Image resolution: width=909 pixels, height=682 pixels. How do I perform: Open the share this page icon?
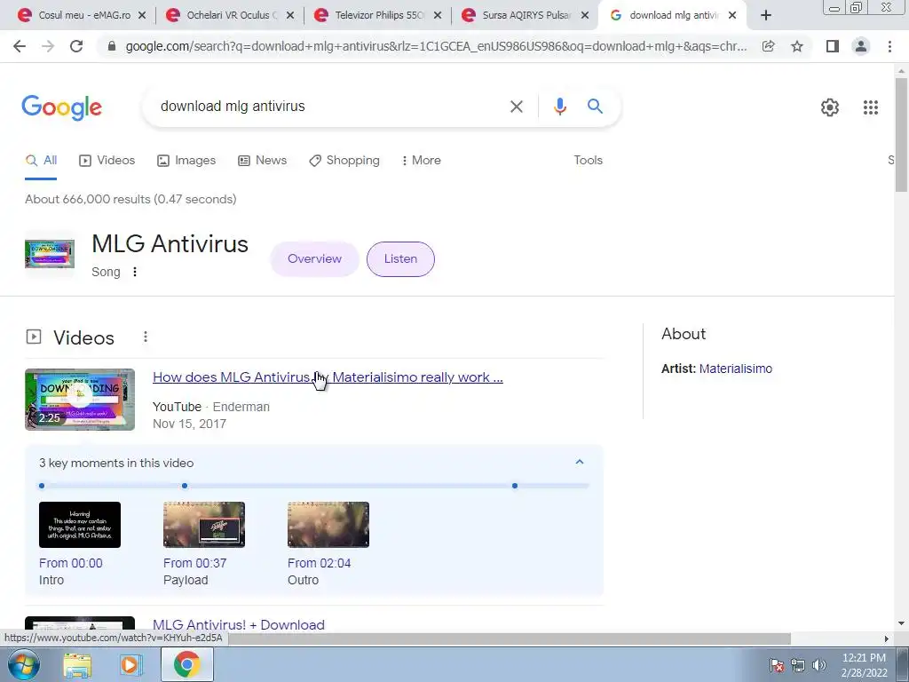click(x=768, y=46)
